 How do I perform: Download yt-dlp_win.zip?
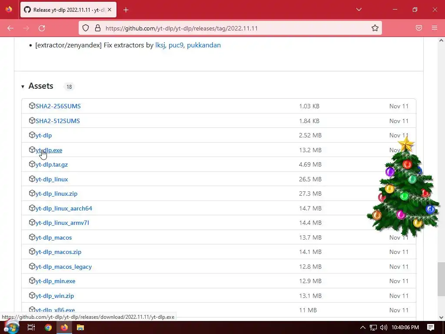pos(55,296)
